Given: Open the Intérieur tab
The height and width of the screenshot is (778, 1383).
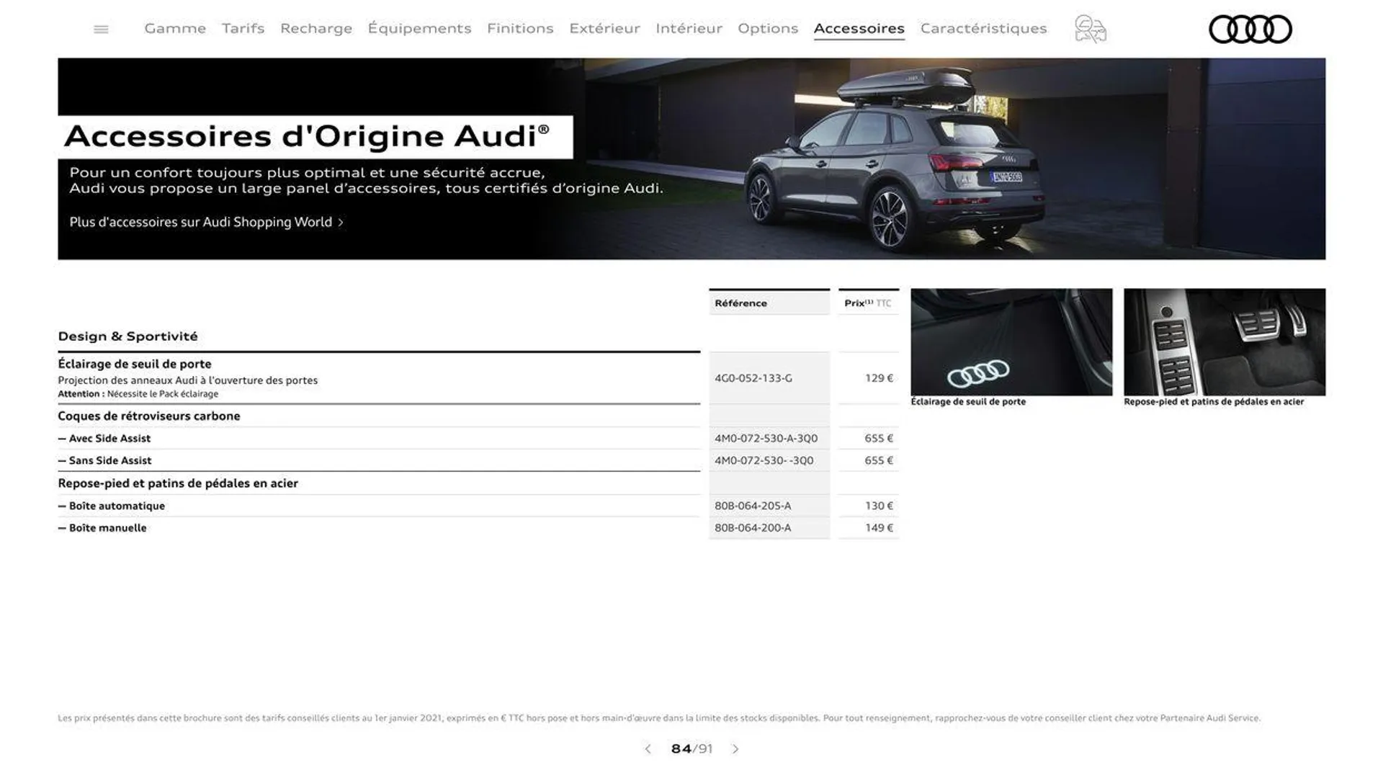Looking at the screenshot, I should 689,28.
